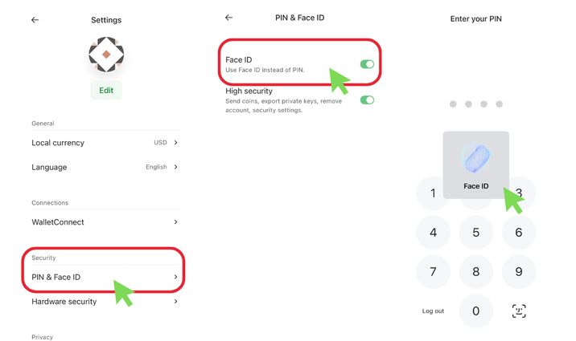The image size is (576, 341).
Task: Tap keypad digit 0
Action: pyautogui.click(x=475, y=311)
